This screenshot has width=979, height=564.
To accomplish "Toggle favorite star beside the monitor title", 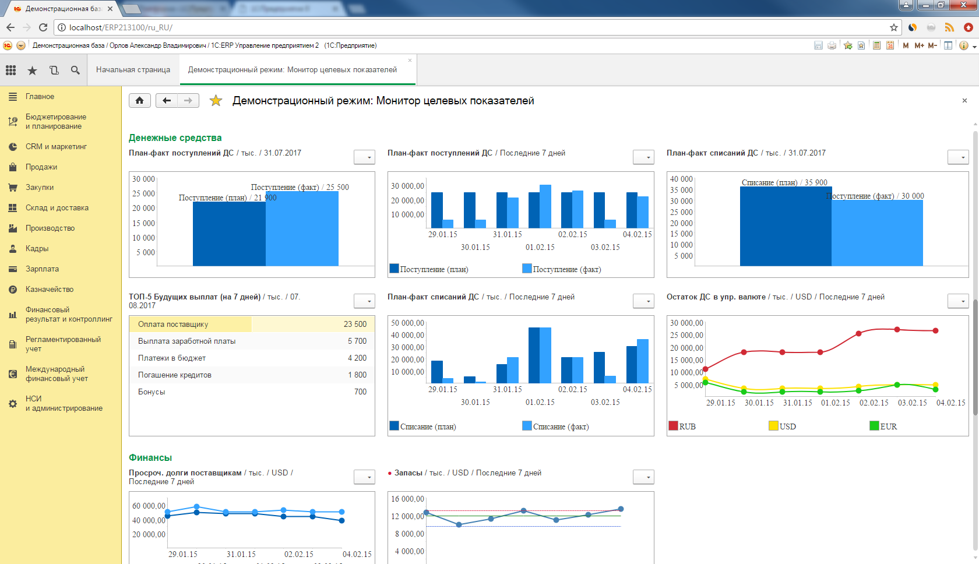I will coord(216,101).
